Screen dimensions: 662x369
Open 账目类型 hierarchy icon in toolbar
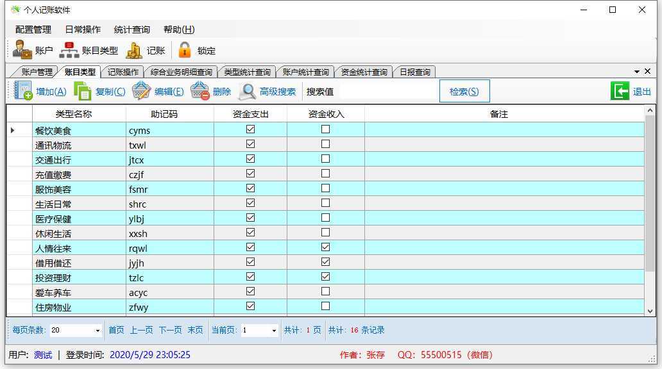(x=69, y=50)
